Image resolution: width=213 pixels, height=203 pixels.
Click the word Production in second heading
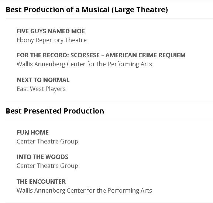pyautogui.click(x=84, y=111)
